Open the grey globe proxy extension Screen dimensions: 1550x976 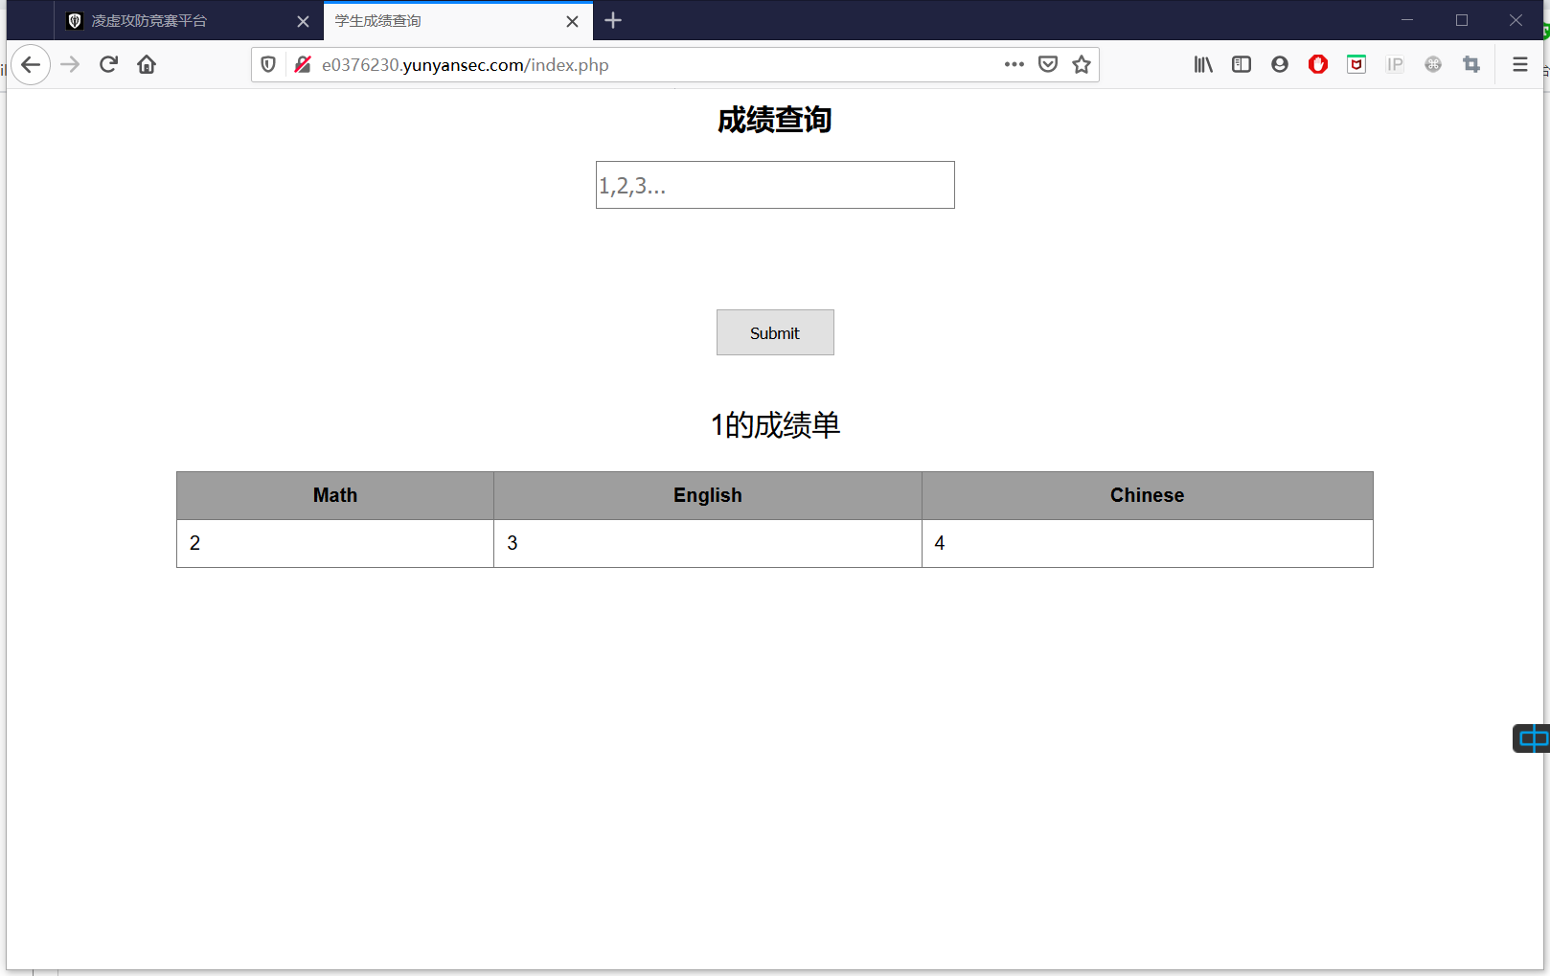(1433, 64)
